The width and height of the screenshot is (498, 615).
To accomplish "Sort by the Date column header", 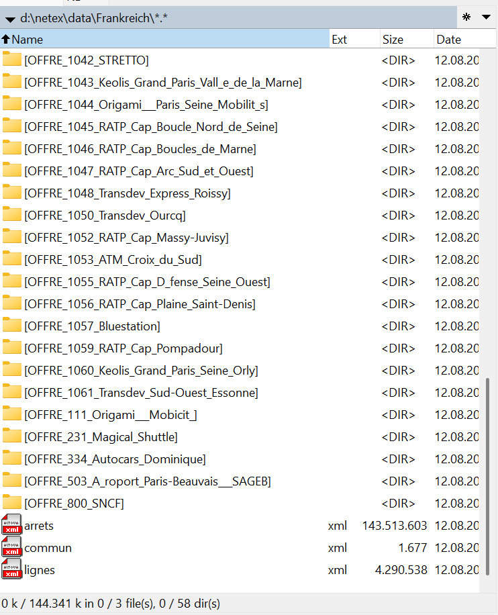I will tap(464, 39).
